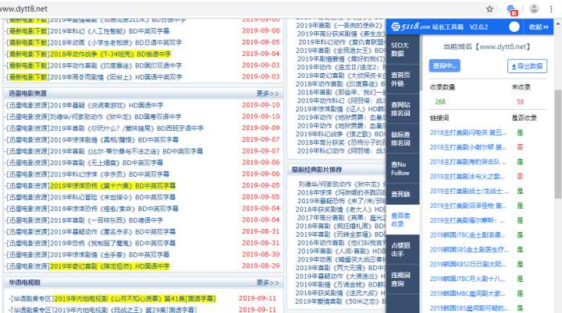Click the not-indexed count 58
This screenshot has height=313, width=562.
coord(520,101)
